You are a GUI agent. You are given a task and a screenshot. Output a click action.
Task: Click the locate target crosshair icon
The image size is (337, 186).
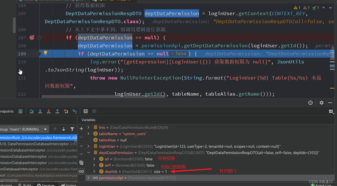pos(310,102)
